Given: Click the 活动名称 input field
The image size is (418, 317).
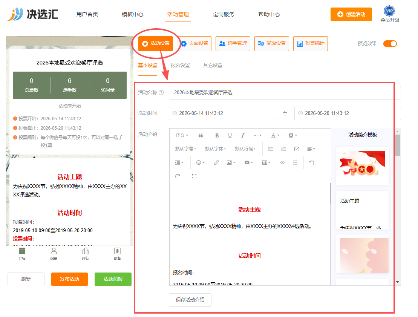Looking at the screenshot, I should (285, 92).
